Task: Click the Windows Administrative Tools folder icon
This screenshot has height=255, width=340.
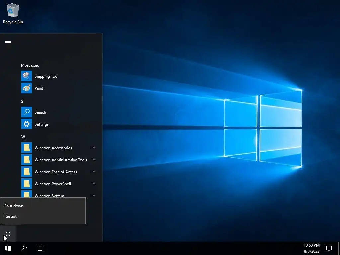Action: 27,160
